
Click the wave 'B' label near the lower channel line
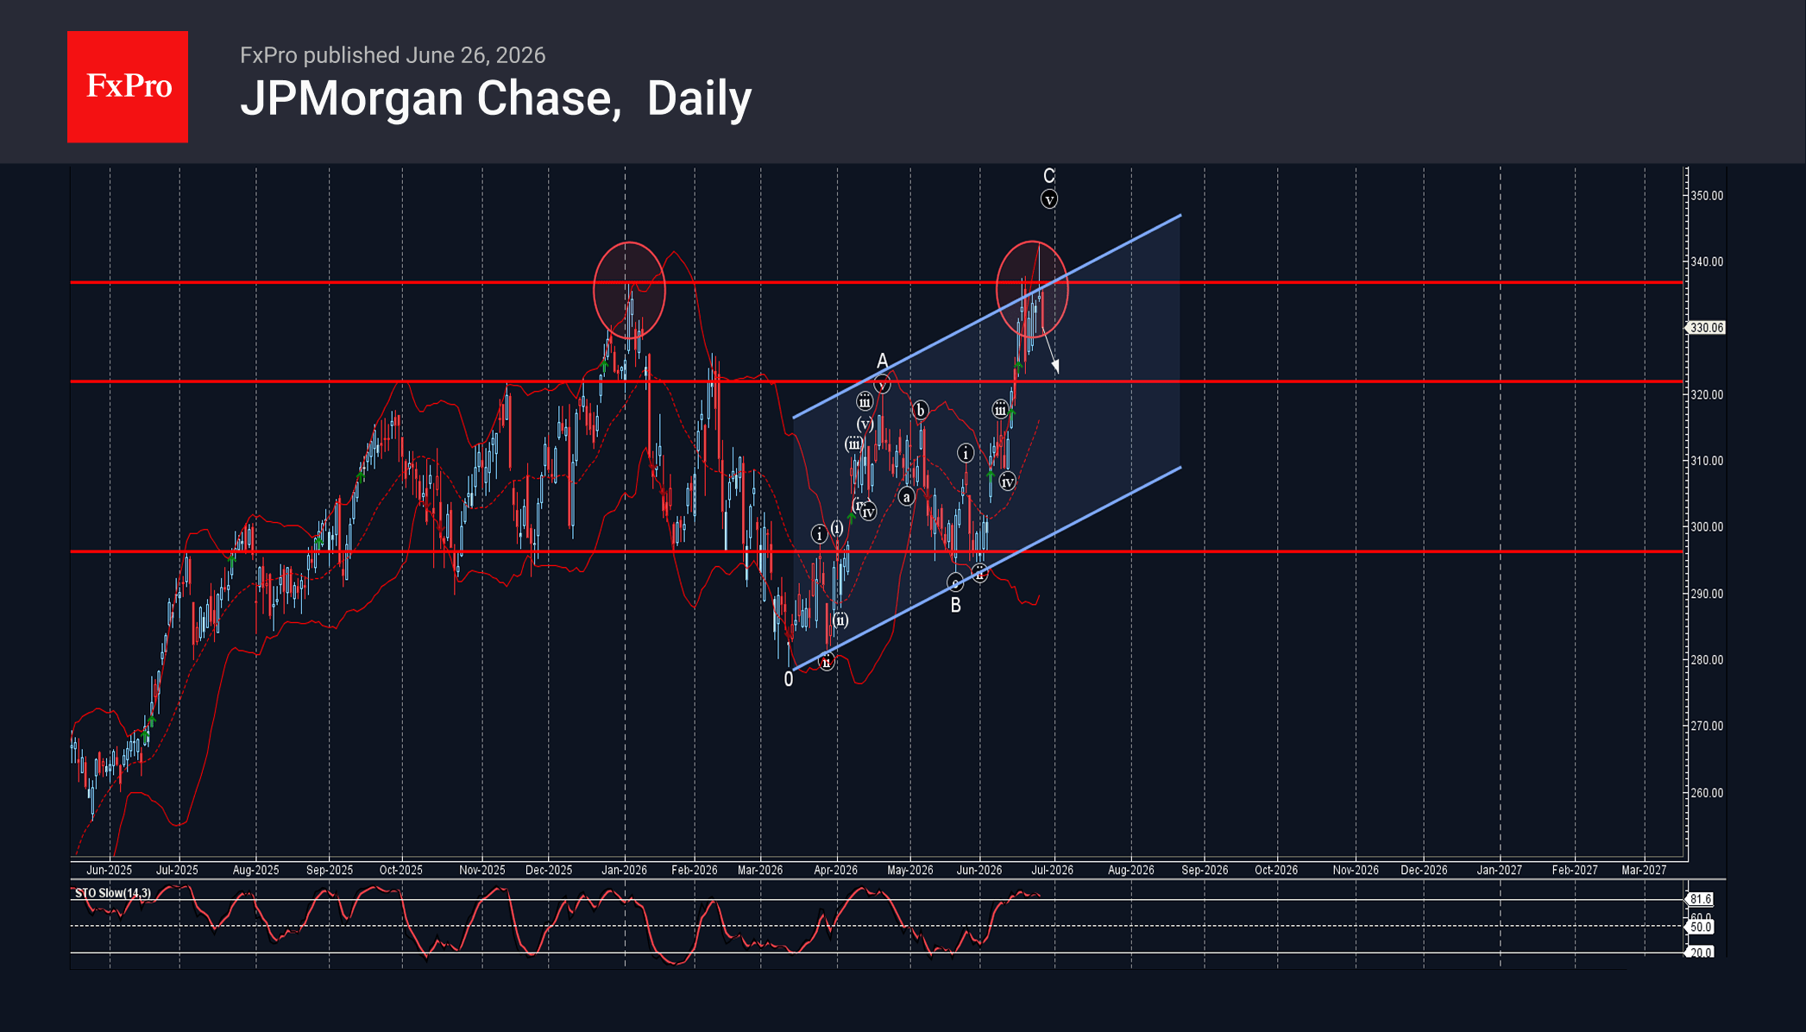(x=955, y=606)
